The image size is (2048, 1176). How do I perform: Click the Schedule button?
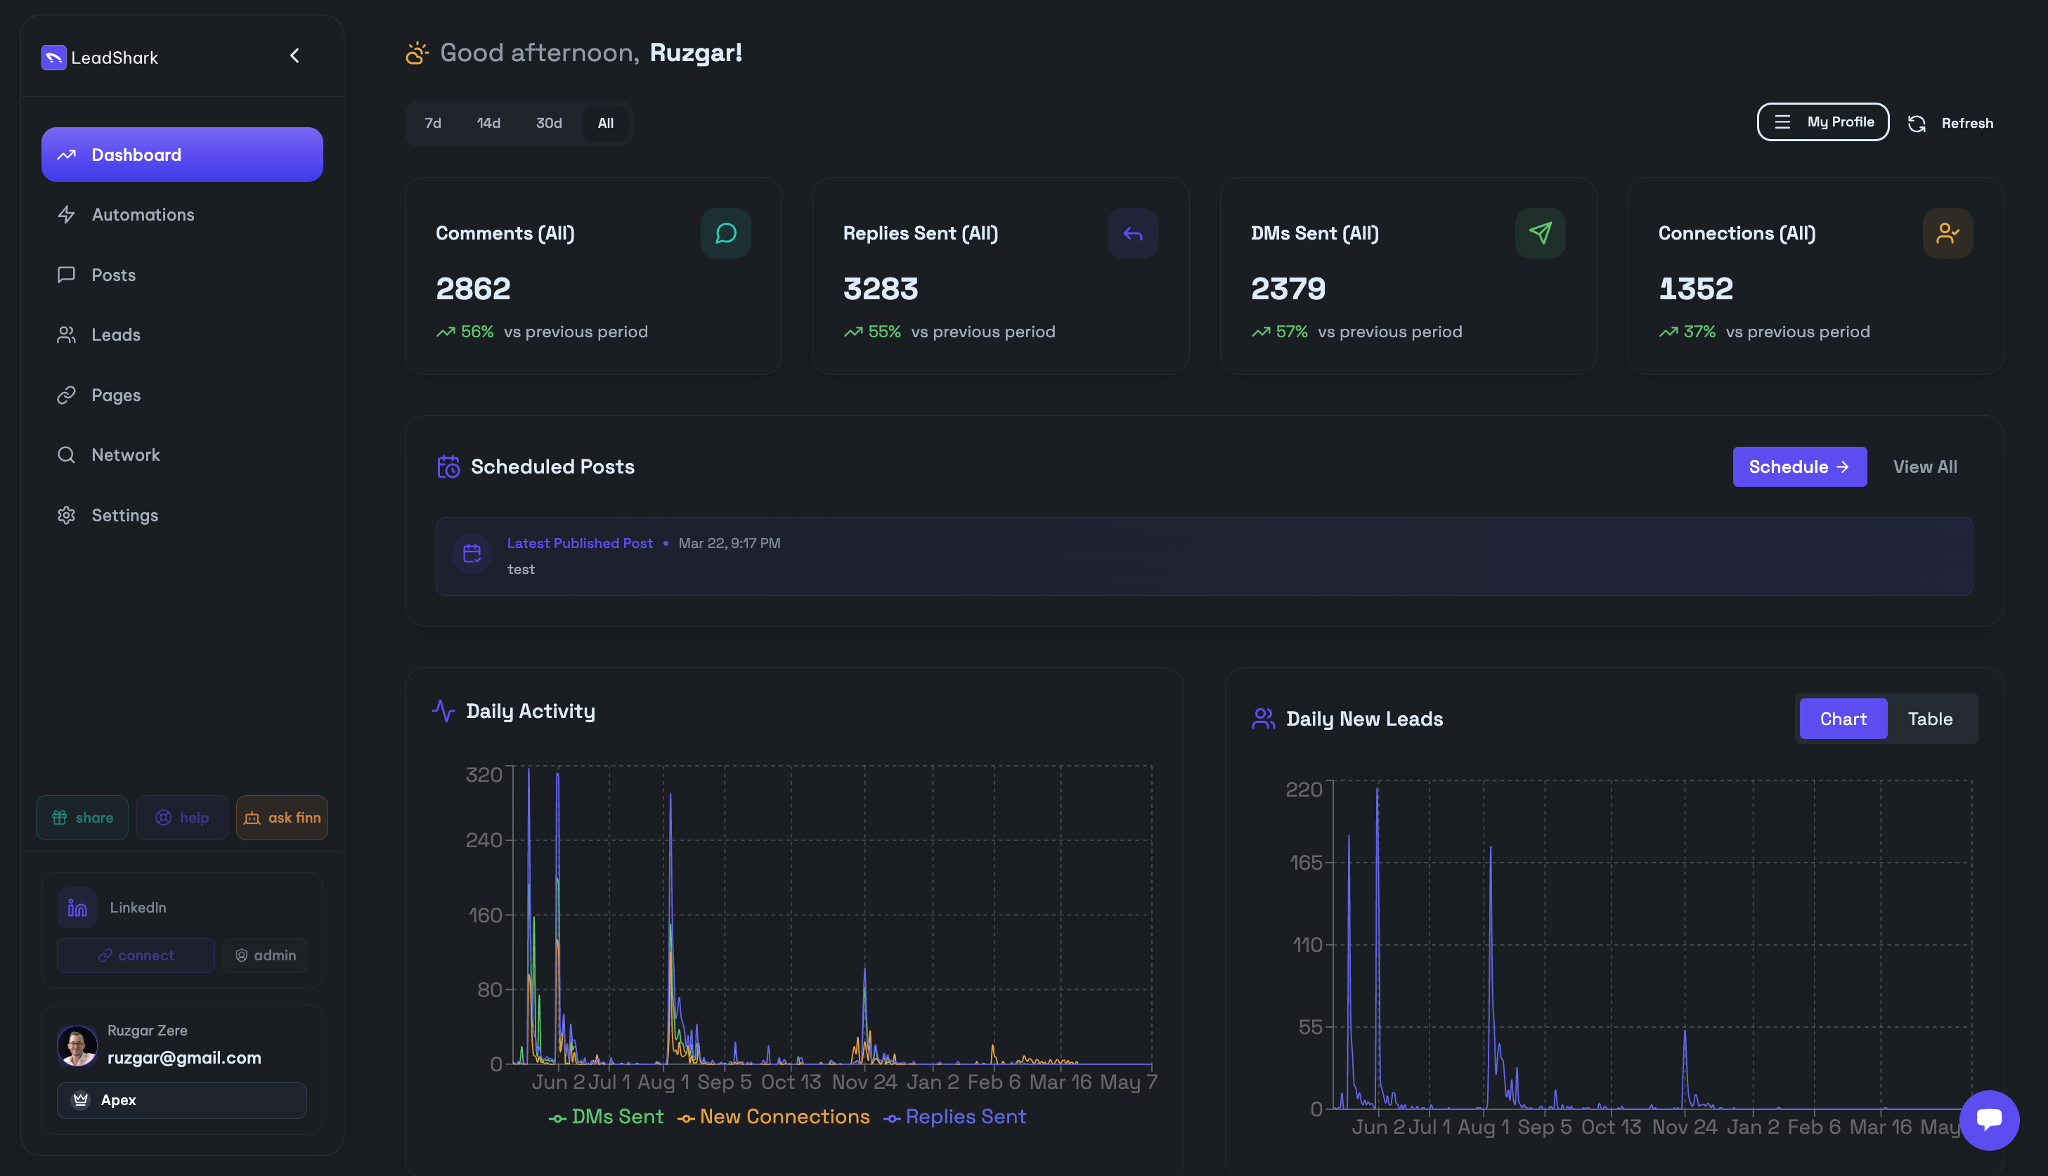click(x=1799, y=467)
